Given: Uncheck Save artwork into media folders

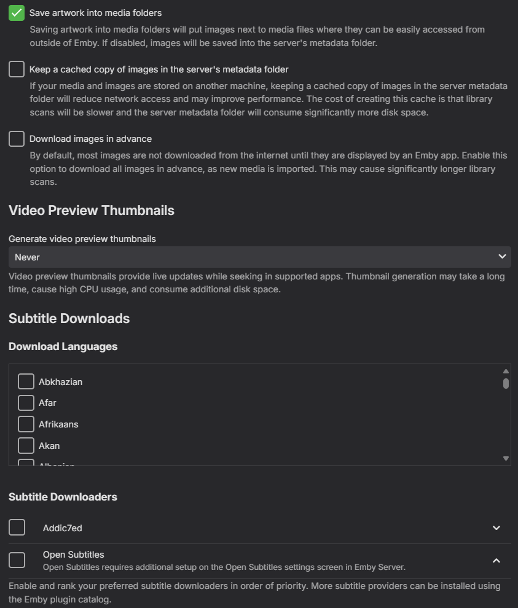Looking at the screenshot, I should [x=17, y=13].
